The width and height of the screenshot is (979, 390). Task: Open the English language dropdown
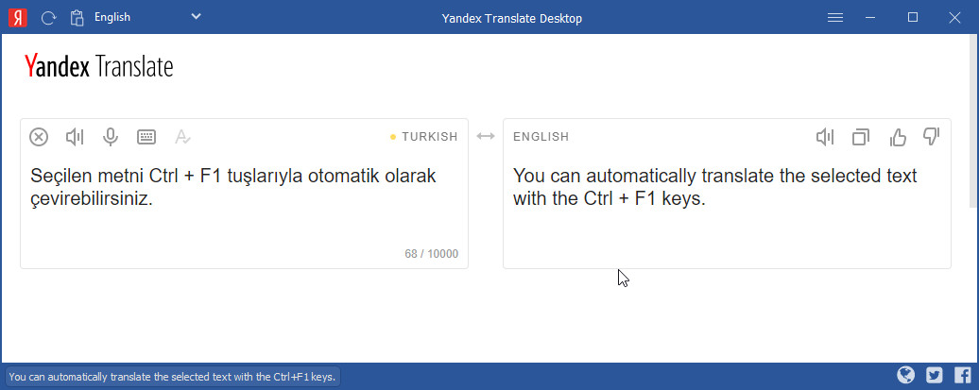147,18
